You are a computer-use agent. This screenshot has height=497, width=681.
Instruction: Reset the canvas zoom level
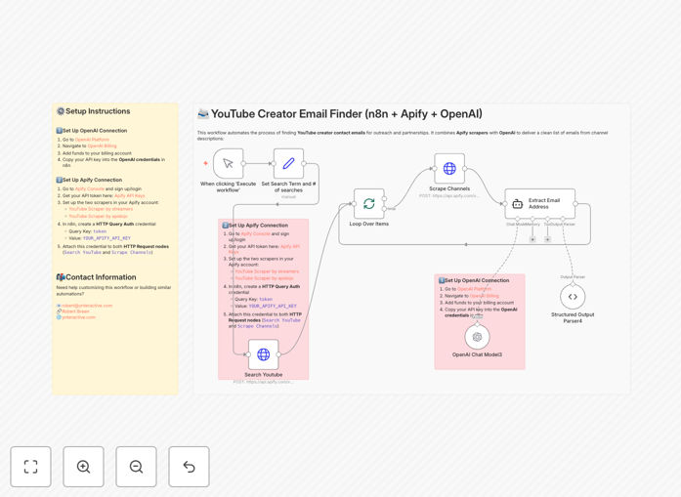click(189, 467)
